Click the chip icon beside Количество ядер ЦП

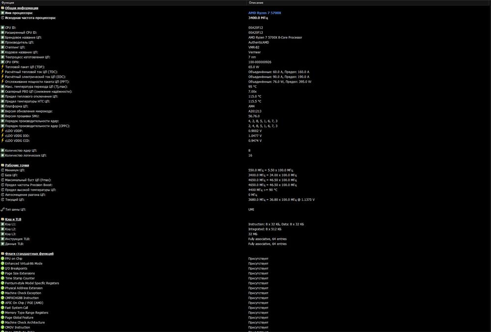(x=2, y=150)
